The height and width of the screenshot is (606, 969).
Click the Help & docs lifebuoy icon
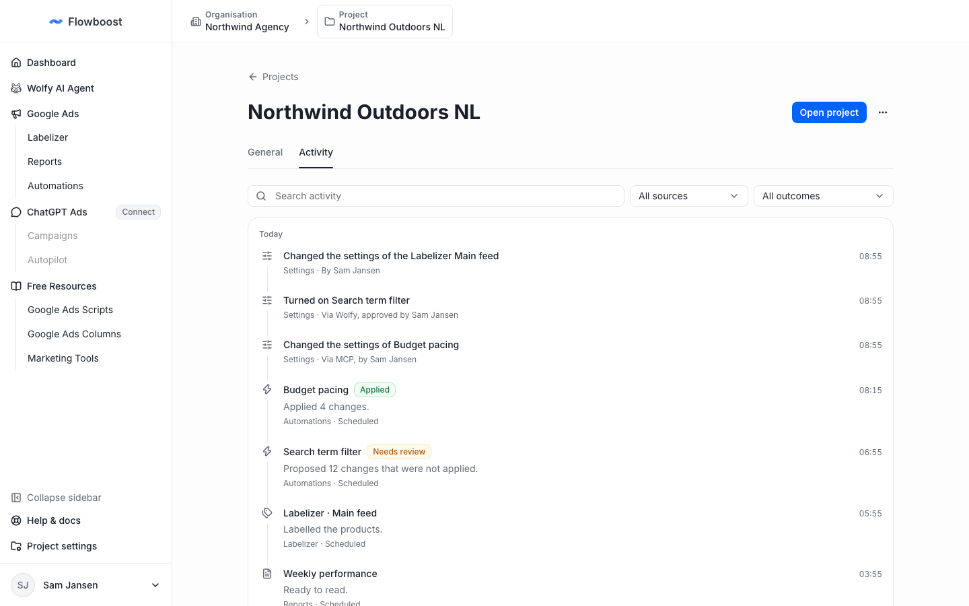pos(16,520)
